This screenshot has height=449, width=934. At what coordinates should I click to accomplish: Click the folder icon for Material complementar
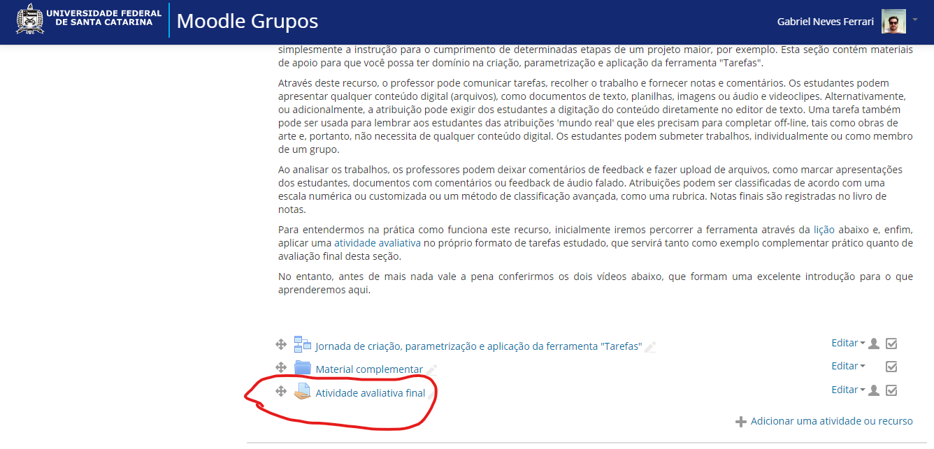click(x=303, y=368)
